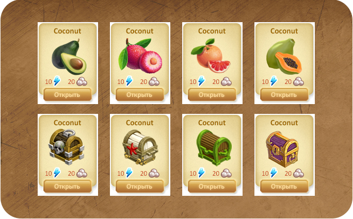Click the white starfish chest
The image size is (353, 219).
tap(140, 147)
